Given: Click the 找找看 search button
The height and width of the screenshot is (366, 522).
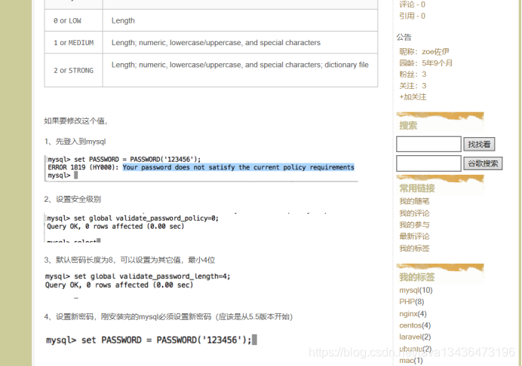Looking at the screenshot, I should click(x=479, y=145).
